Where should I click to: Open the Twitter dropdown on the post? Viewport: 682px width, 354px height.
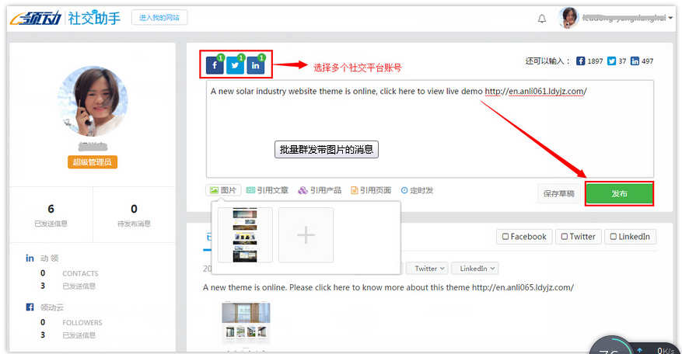click(x=427, y=269)
